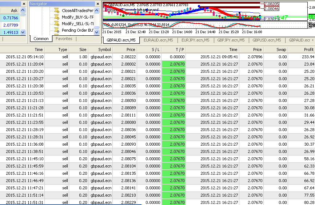Select the Modify_SELL-SL-TP script name

tap(77, 24)
